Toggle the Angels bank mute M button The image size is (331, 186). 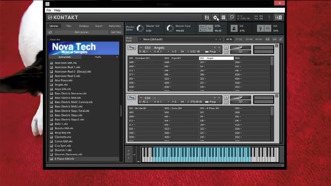[226, 52]
